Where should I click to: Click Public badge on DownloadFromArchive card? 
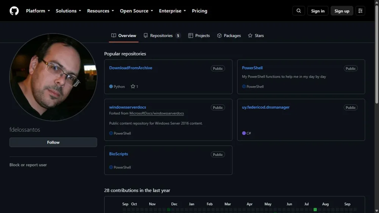pos(218,68)
